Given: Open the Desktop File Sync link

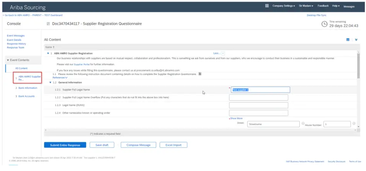Looking at the screenshot, I should coord(317,15).
